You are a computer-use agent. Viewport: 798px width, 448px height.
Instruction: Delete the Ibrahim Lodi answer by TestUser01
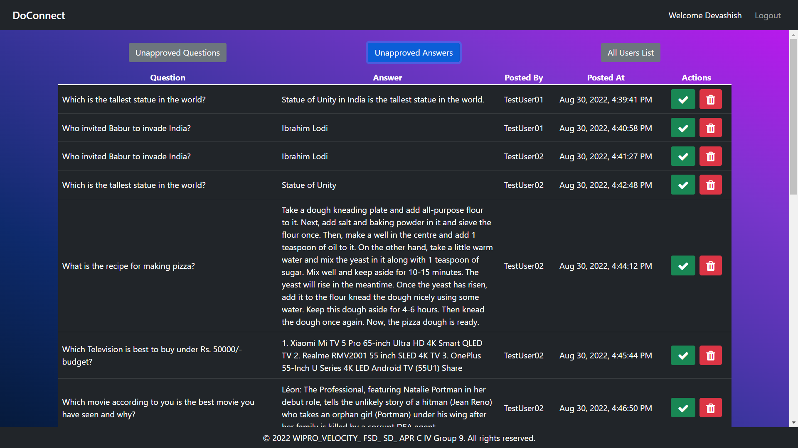tap(710, 128)
